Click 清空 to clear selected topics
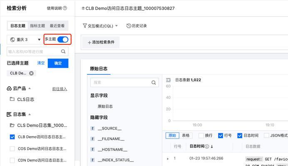This screenshot has height=166, width=288. (x=41, y=63)
